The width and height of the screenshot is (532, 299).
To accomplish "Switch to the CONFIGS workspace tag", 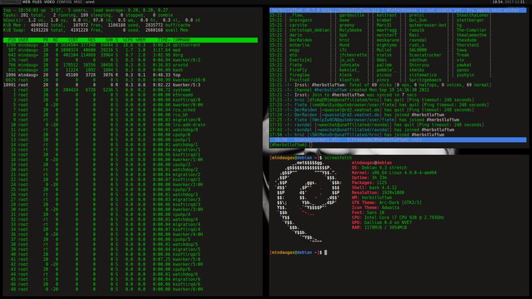I will pyautogui.click(x=64, y=2).
